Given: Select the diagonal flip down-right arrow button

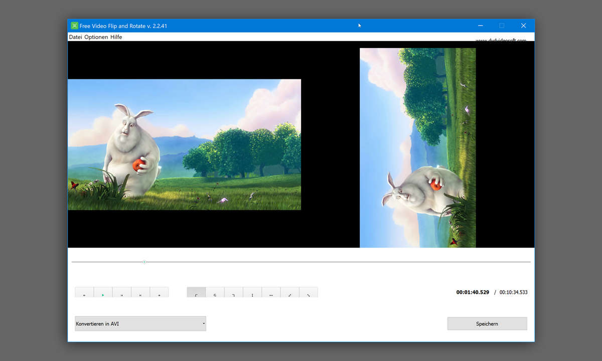Looking at the screenshot, I should tap(309, 292).
